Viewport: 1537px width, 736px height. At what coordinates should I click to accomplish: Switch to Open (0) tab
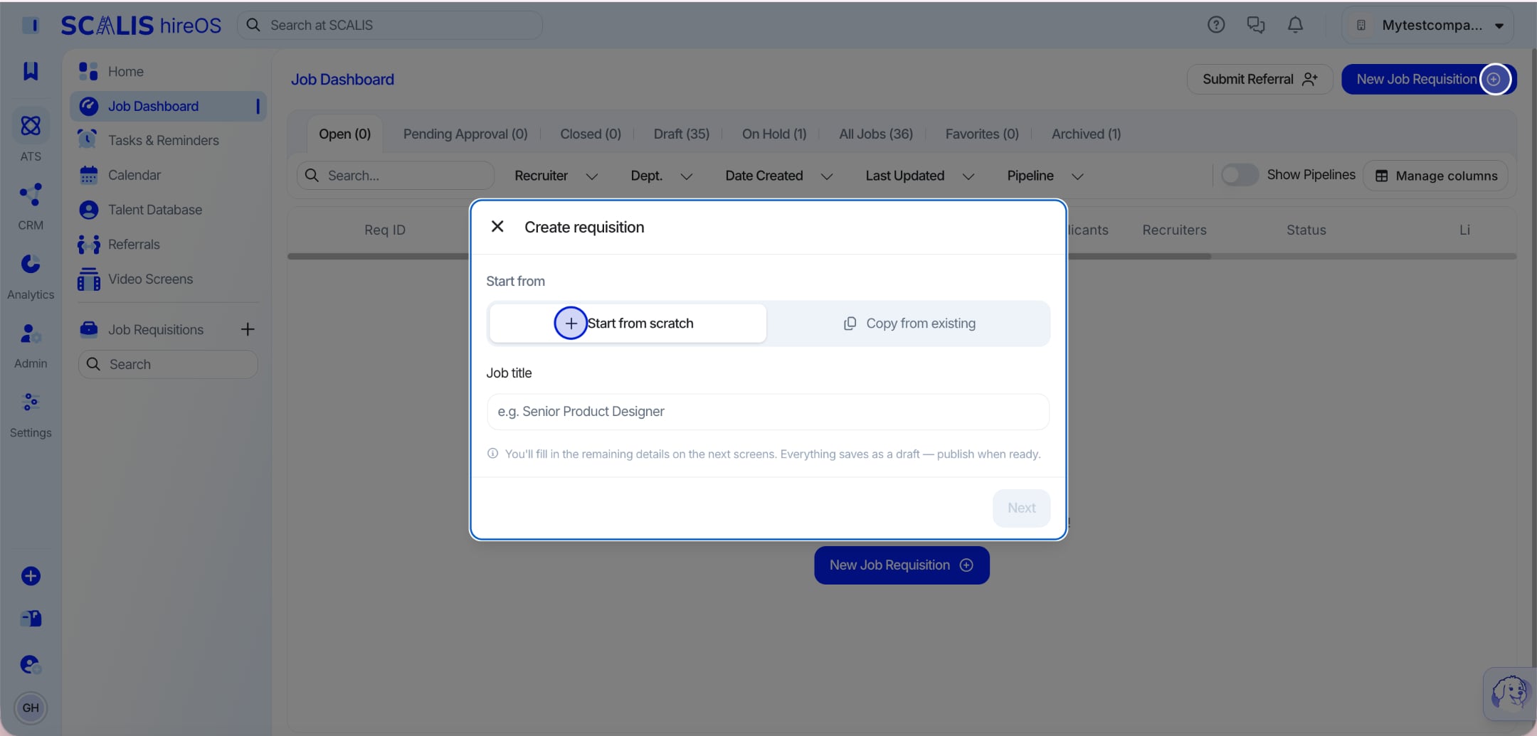(x=344, y=134)
